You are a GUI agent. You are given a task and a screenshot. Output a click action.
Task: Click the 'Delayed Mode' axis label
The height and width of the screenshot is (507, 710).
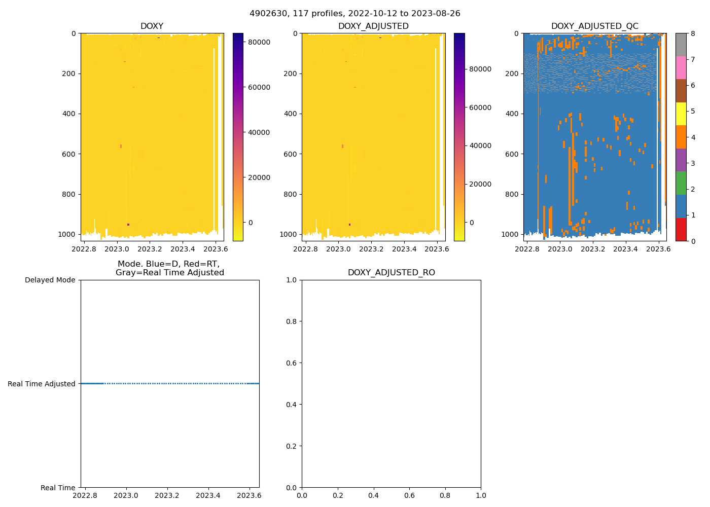[x=50, y=280]
